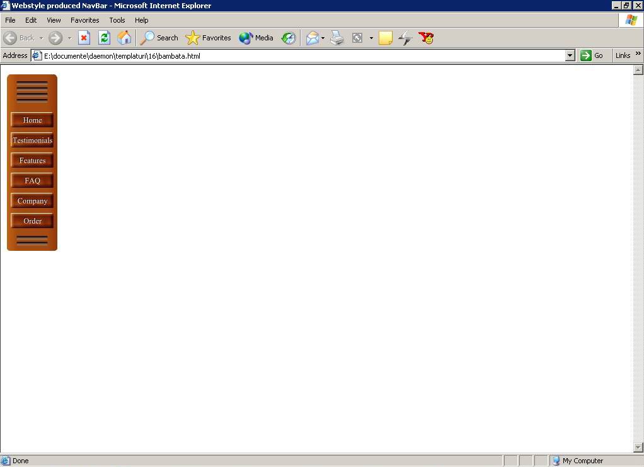Click the Order navbar button
Viewport: 644px width, 467px height.
32,221
